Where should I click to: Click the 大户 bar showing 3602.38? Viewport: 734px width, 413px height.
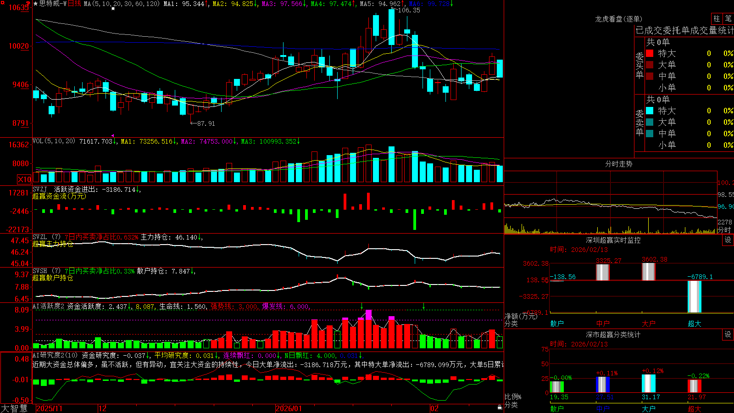(649, 272)
